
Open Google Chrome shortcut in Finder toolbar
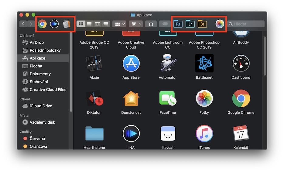coord(42,24)
